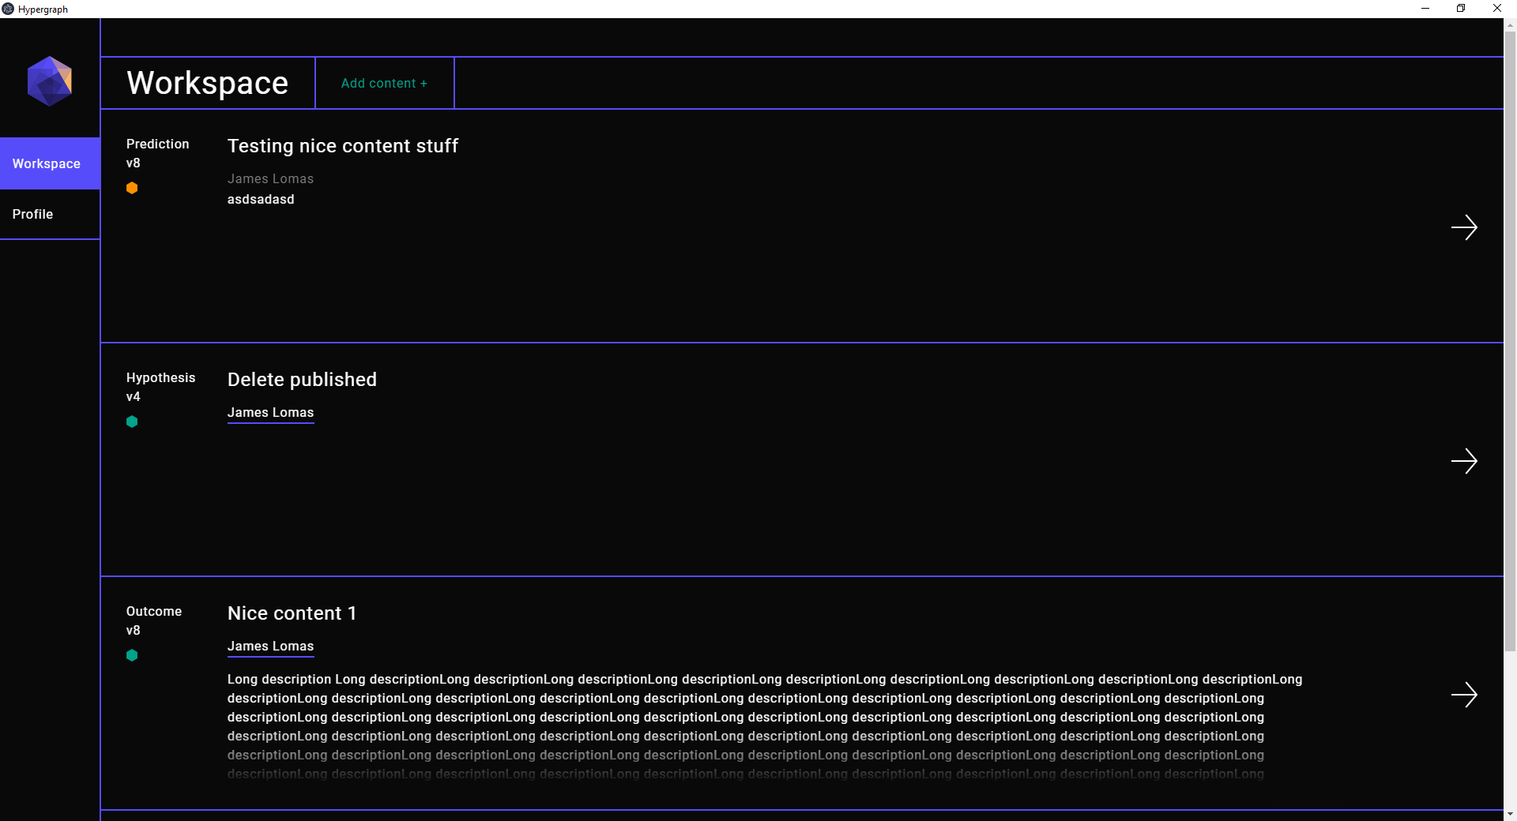Viewport: 1517px width, 821px height.
Task: Click the Long description text of Nice content 1
Action: (x=765, y=726)
